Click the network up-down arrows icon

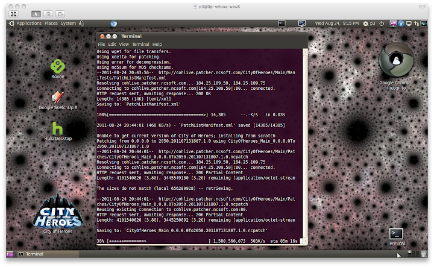(417, 24)
